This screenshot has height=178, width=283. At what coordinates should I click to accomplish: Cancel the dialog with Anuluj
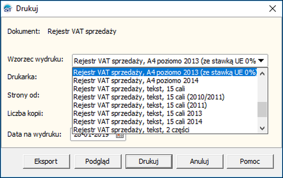tap(200, 161)
